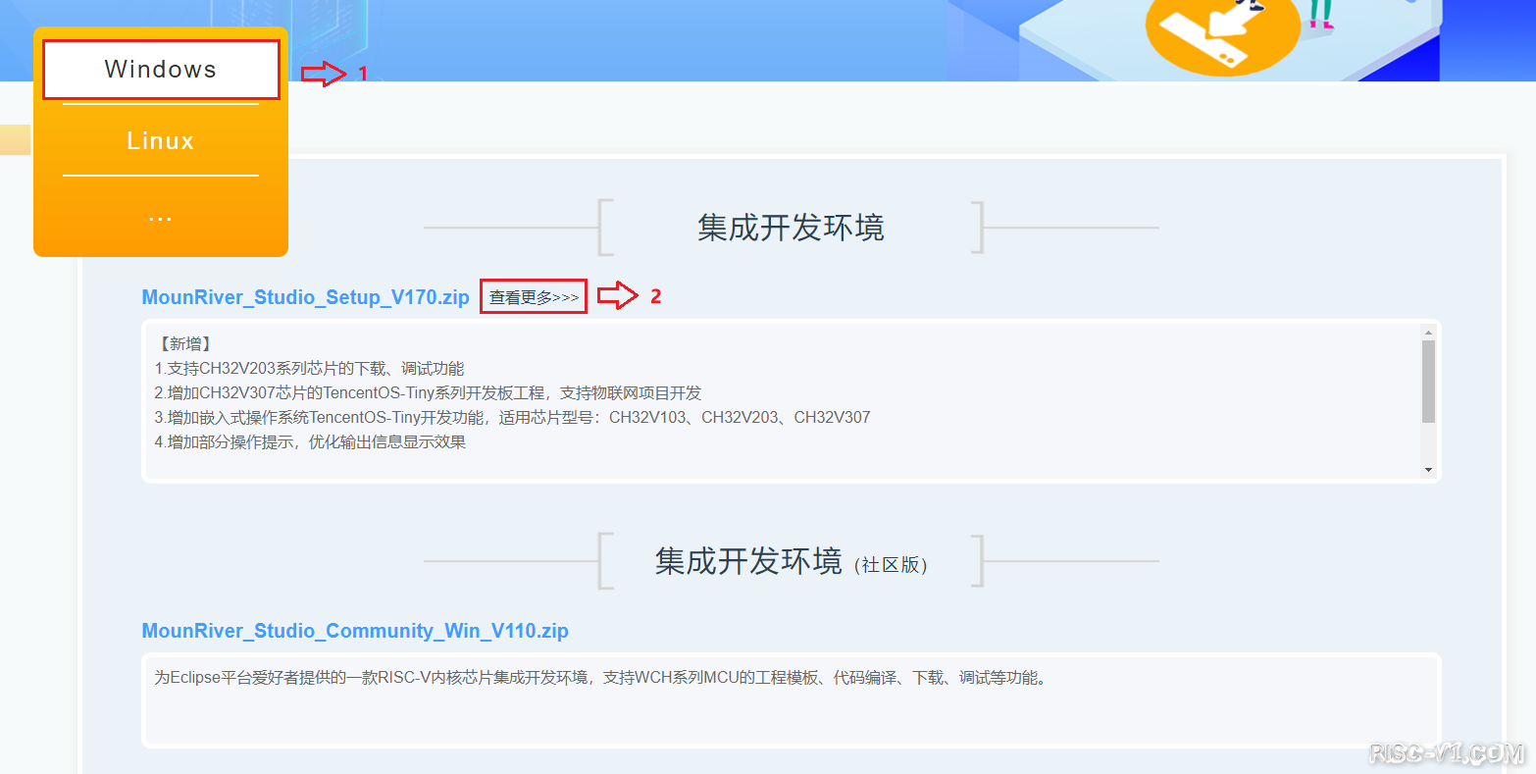Image resolution: width=1536 pixels, height=774 pixels.
Task: Switch to the Linux platform tab
Action: [x=161, y=141]
